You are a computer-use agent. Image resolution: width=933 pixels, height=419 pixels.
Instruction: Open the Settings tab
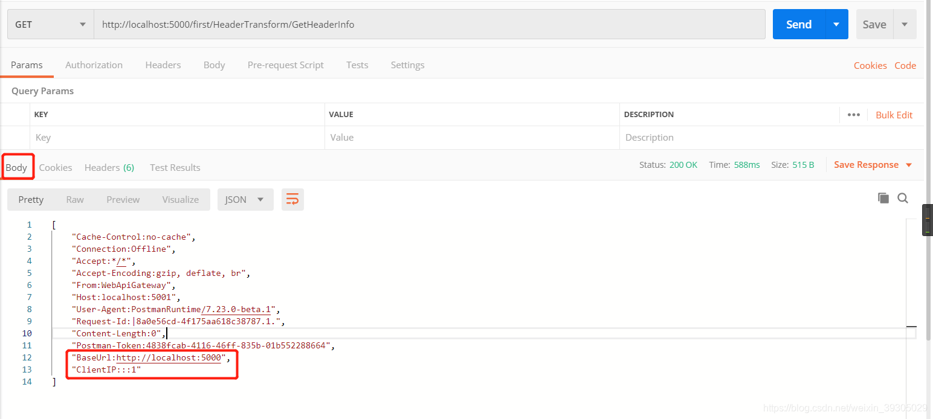(x=407, y=65)
